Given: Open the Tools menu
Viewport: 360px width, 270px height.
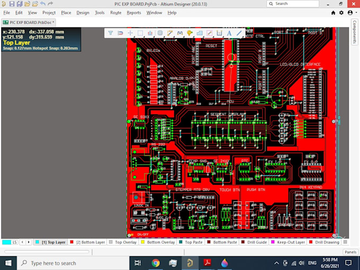Looking at the screenshot, I should click(x=100, y=13).
